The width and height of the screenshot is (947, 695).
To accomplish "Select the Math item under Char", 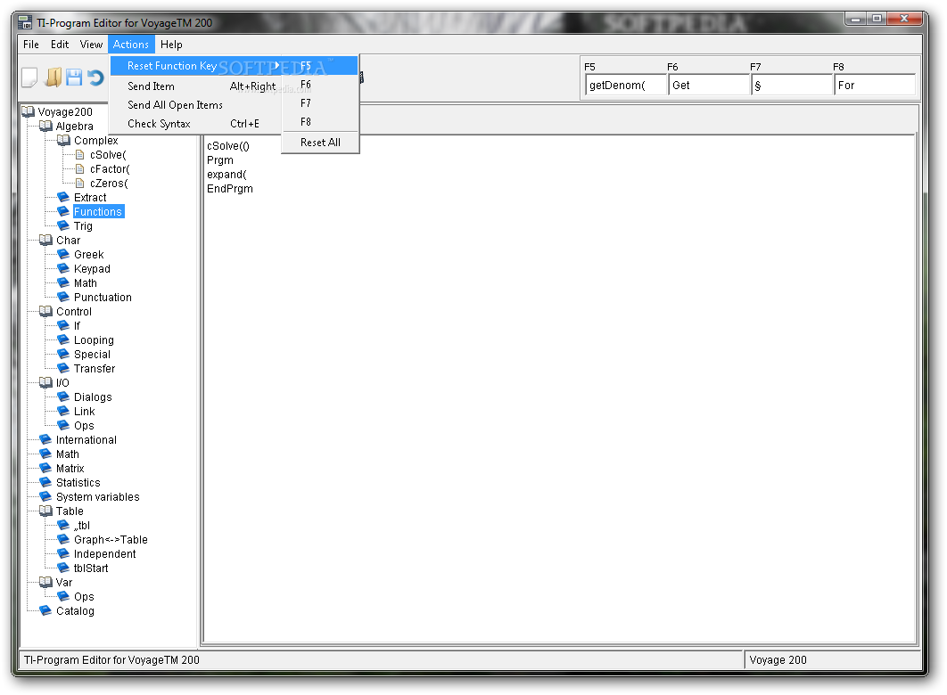I will 85,283.
